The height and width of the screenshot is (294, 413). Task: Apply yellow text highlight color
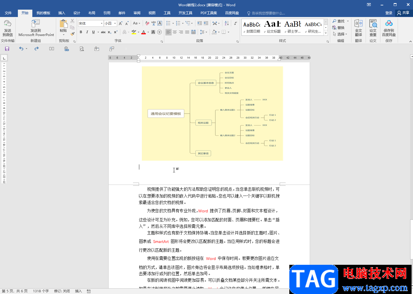pos(134,32)
